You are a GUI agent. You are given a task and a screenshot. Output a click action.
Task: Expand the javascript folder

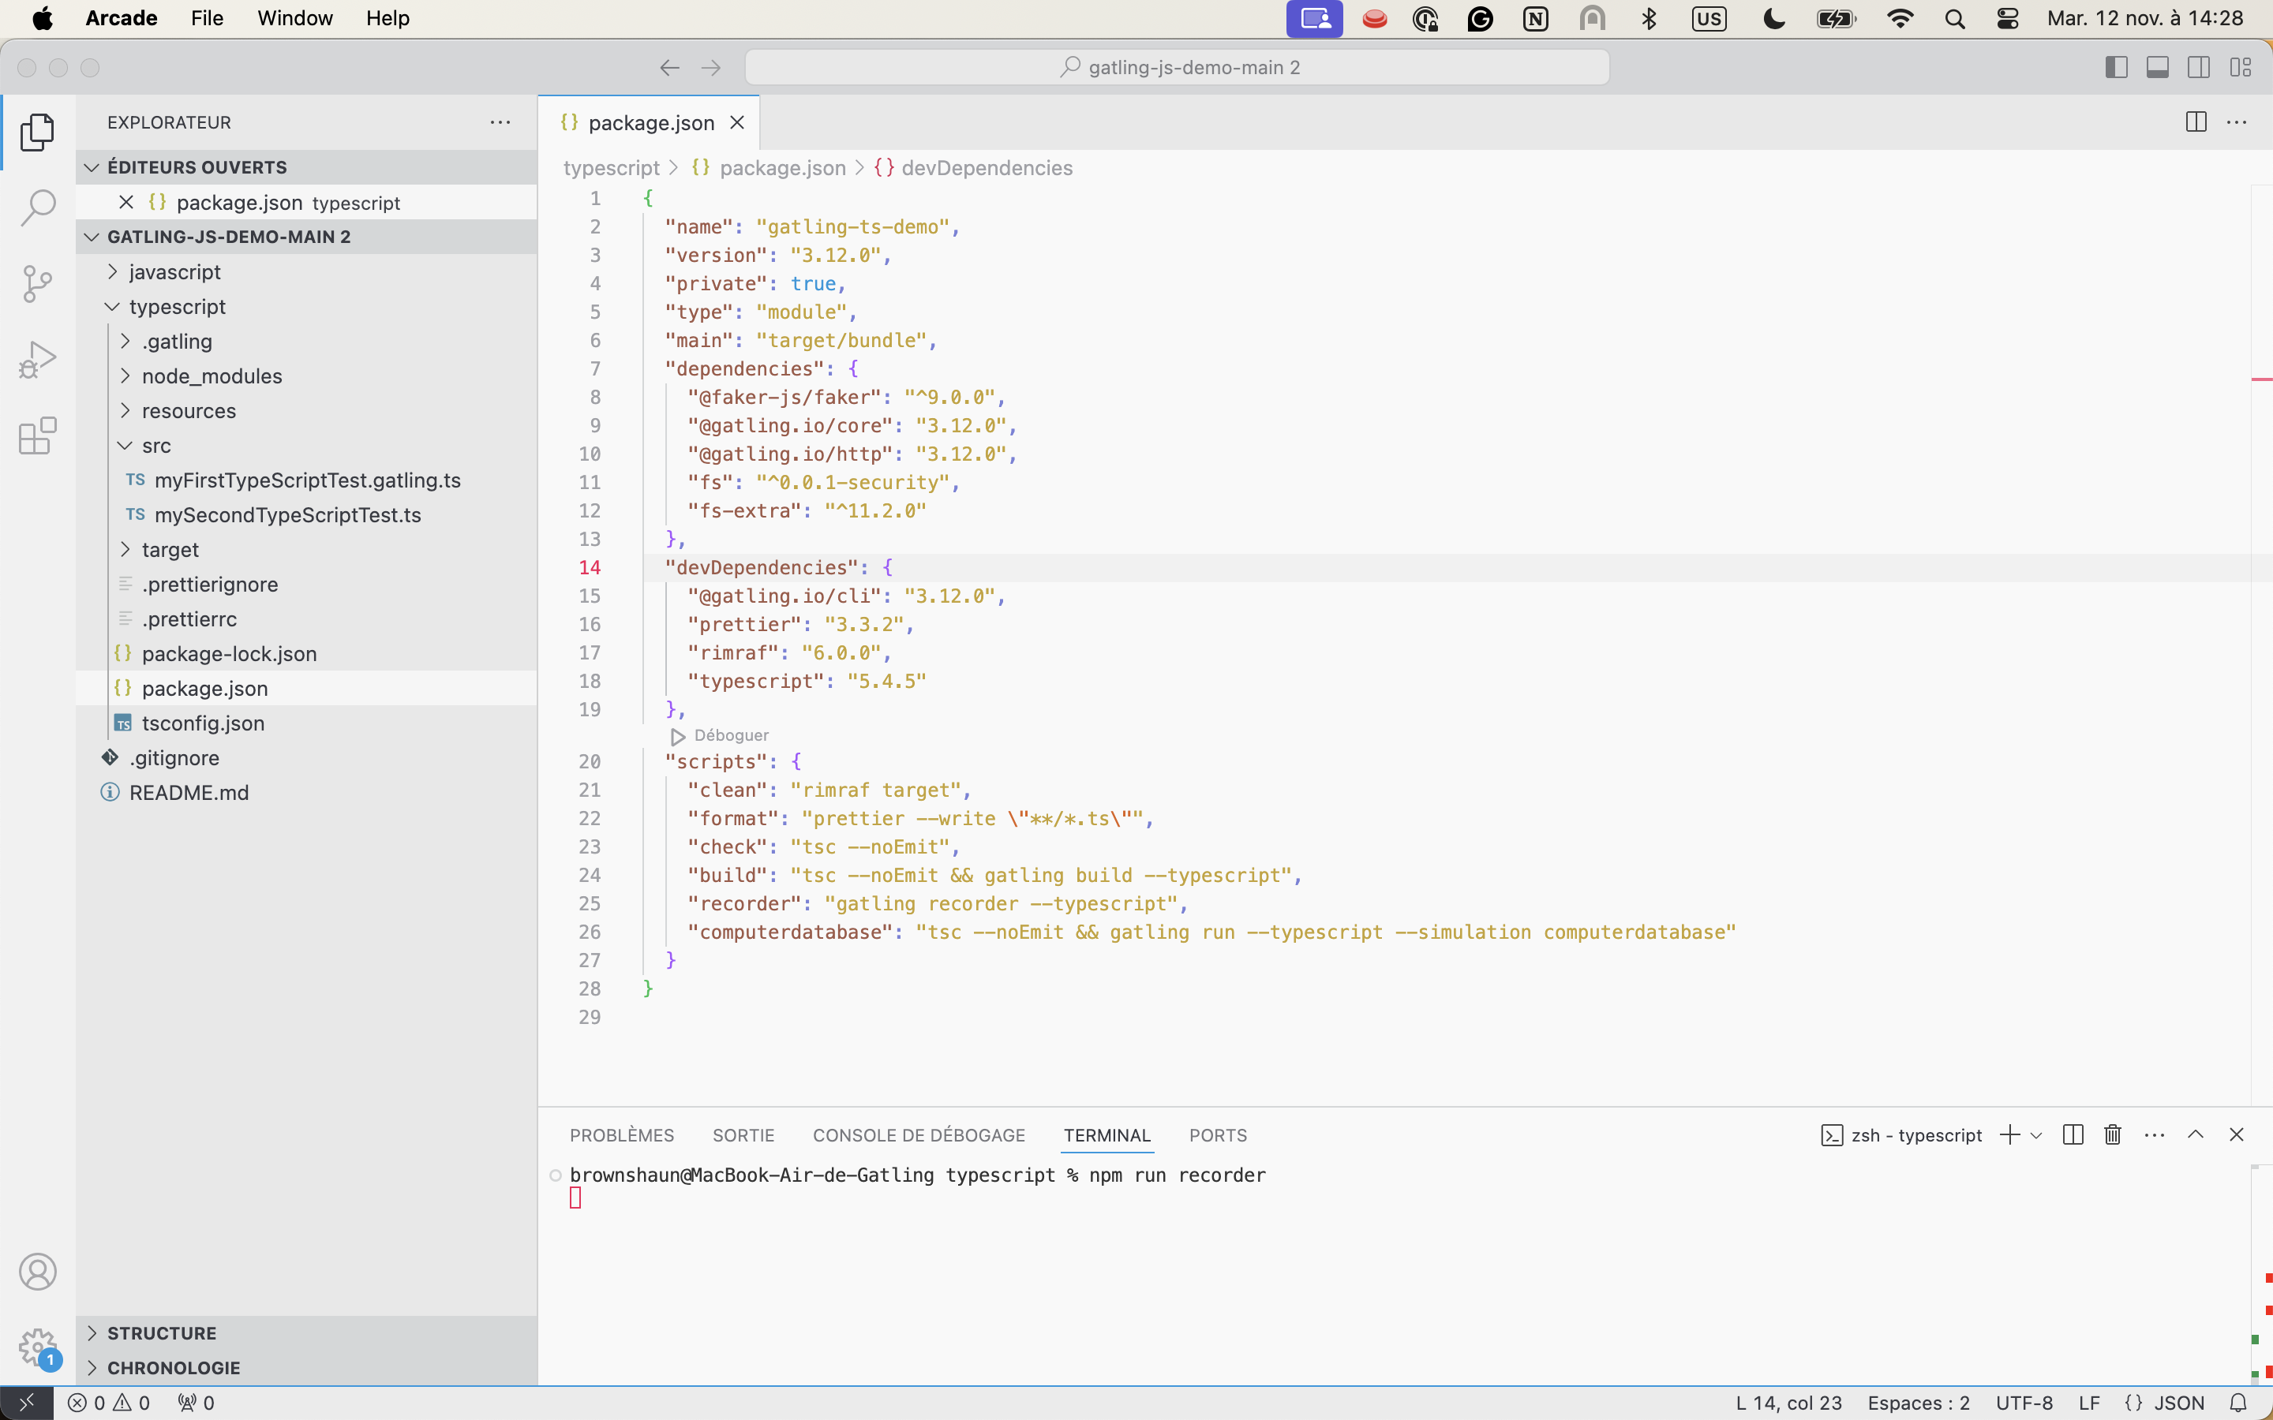pyautogui.click(x=306, y=271)
